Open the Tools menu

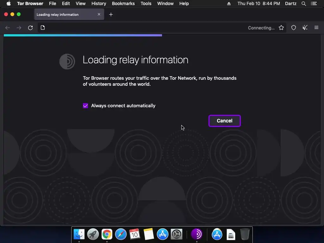146,3
